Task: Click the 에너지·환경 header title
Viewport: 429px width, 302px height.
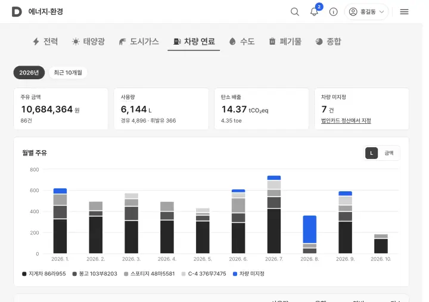Action: point(46,12)
